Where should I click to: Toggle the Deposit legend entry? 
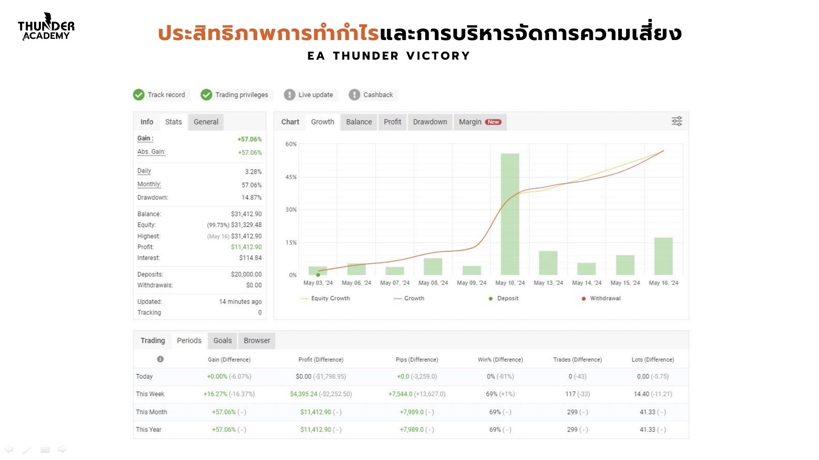[503, 298]
